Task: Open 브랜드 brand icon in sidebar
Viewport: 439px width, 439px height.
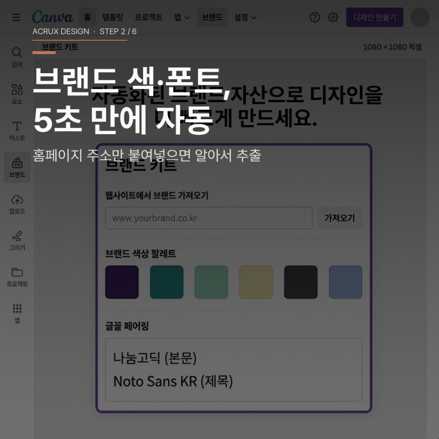Action: point(17,167)
